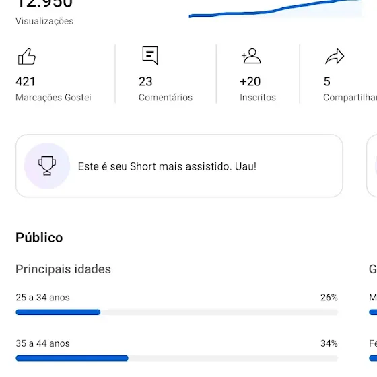Image resolution: width=377 pixels, height=377 pixels.
Task: Open the 5 Compartilhamentos stat
Action: coord(350,75)
